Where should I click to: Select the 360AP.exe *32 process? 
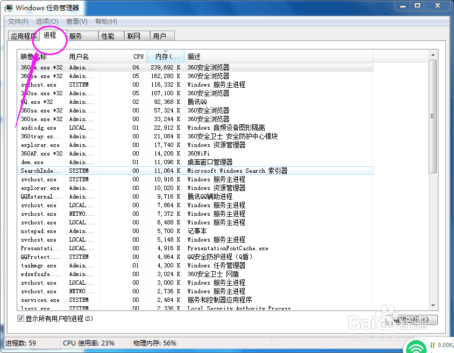tap(195, 153)
